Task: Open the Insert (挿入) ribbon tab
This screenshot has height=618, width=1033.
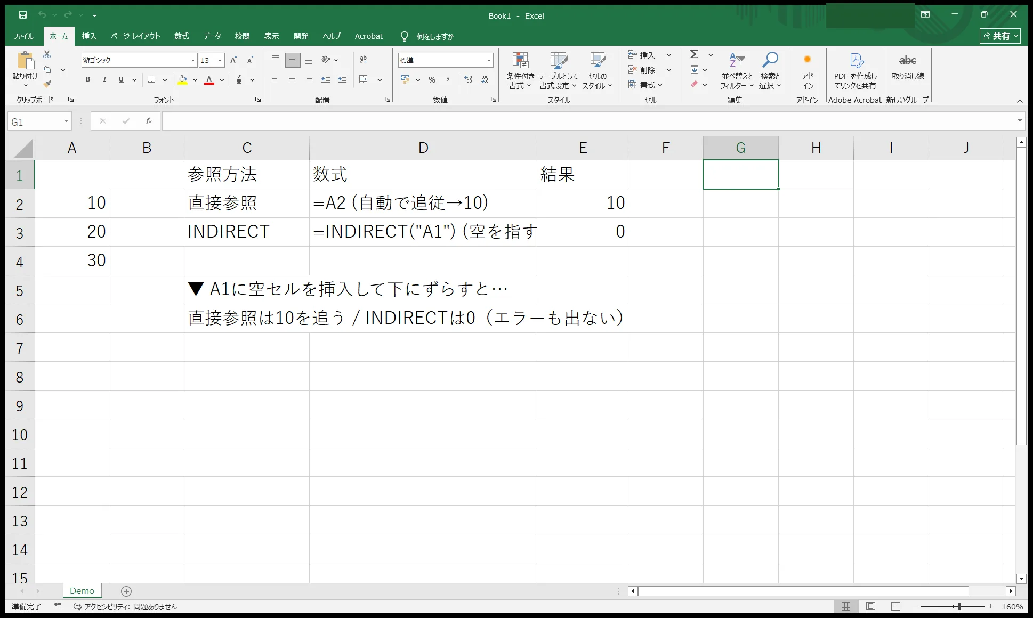Action: click(89, 36)
